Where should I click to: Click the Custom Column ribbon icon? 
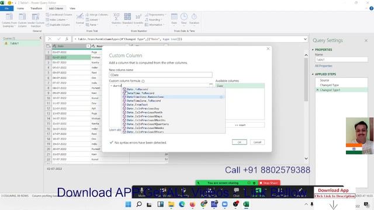22,20
